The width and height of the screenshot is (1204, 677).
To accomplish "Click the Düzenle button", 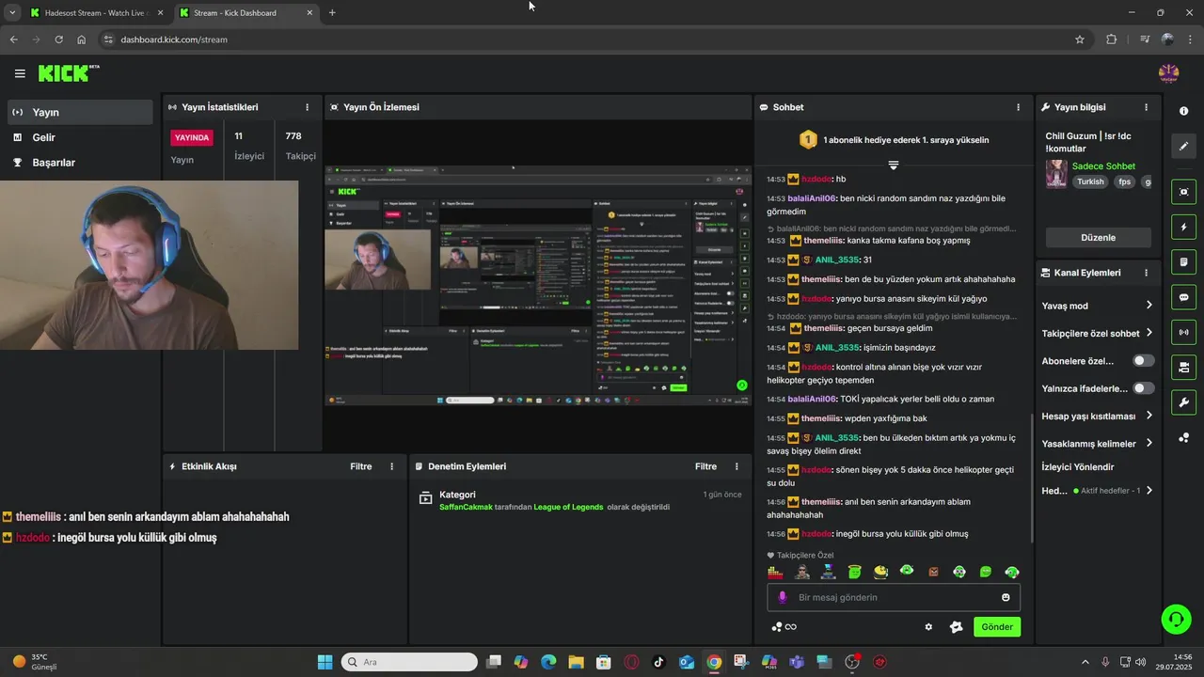I will (x=1098, y=238).
